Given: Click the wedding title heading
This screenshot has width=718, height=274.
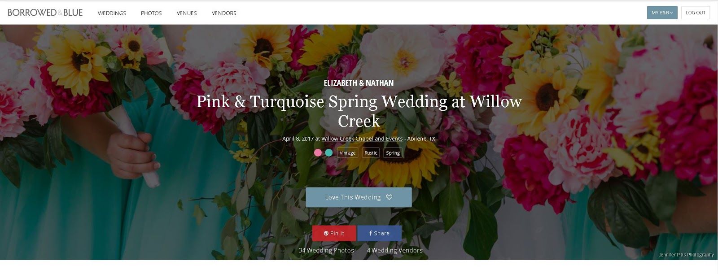Looking at the screenshot, I should pos(359,111).
